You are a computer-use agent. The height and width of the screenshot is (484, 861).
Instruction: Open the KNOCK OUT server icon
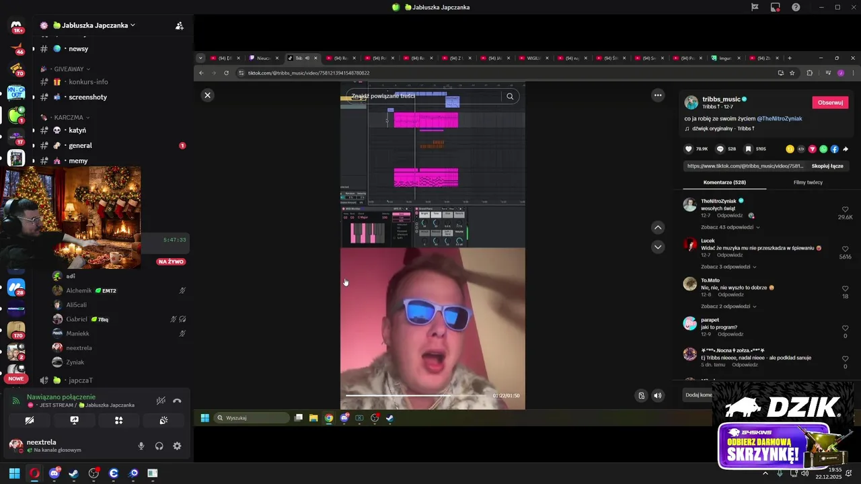16,93
